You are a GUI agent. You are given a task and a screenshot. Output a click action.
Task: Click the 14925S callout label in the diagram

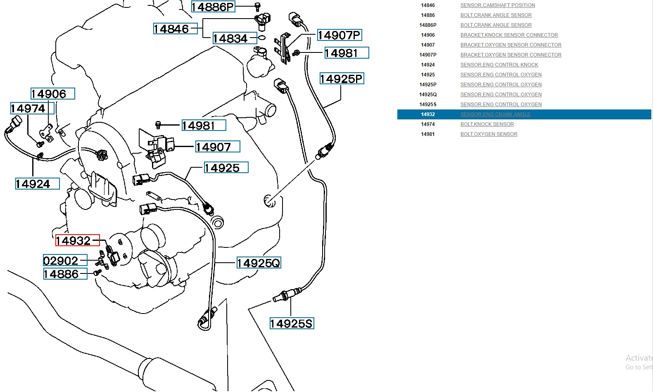[292, 324]
